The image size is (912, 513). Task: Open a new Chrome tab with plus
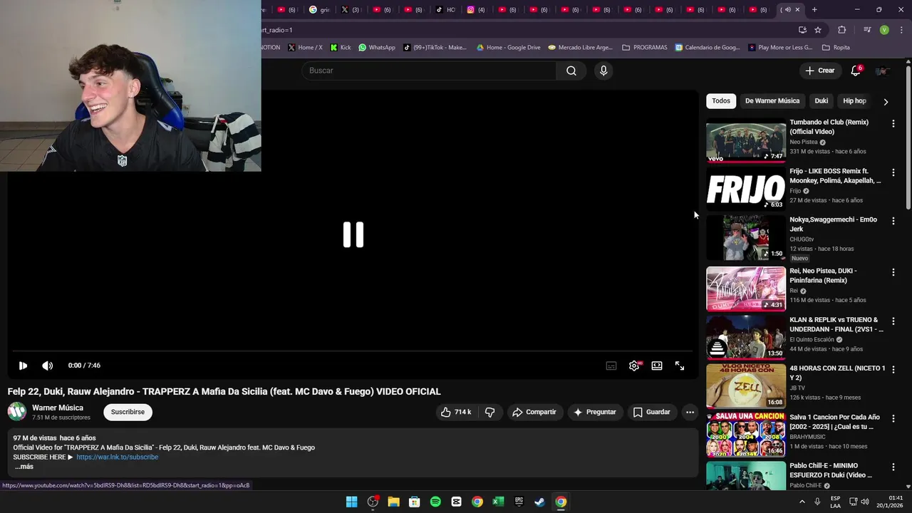click(814, 10)
